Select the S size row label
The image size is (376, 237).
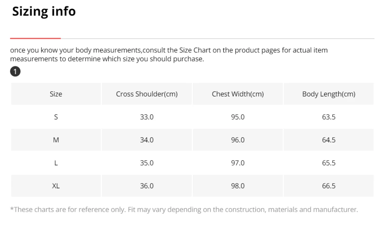pos(56,117)
